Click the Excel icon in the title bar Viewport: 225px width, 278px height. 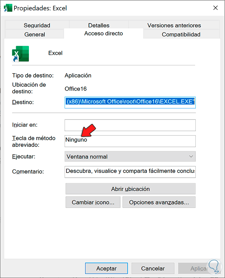coord(8,8)
